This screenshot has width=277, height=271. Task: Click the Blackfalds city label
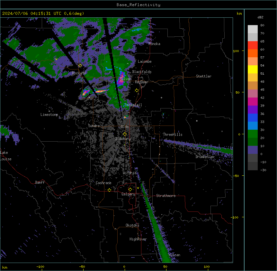tap(142, 72)
